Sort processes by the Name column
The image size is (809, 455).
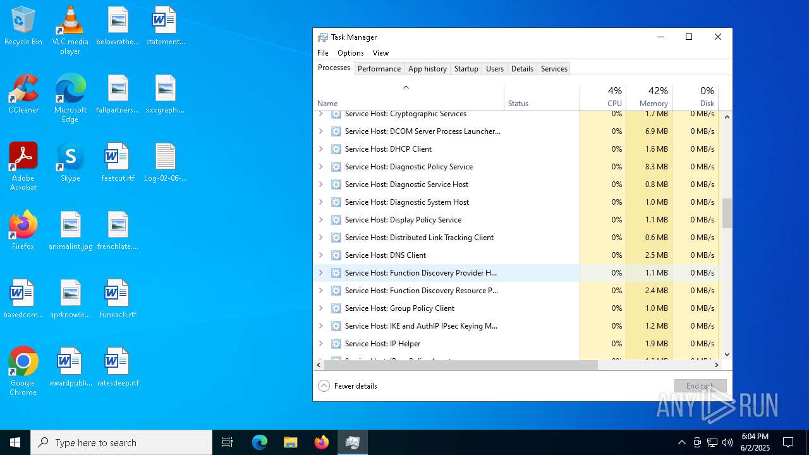[x=409, y=97]
